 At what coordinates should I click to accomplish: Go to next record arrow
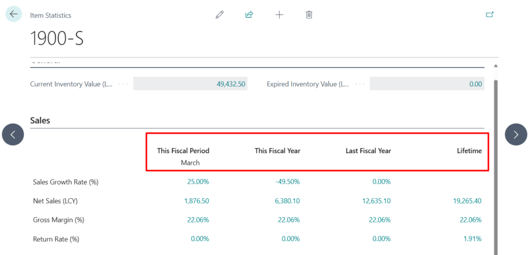tap(516, 134)
